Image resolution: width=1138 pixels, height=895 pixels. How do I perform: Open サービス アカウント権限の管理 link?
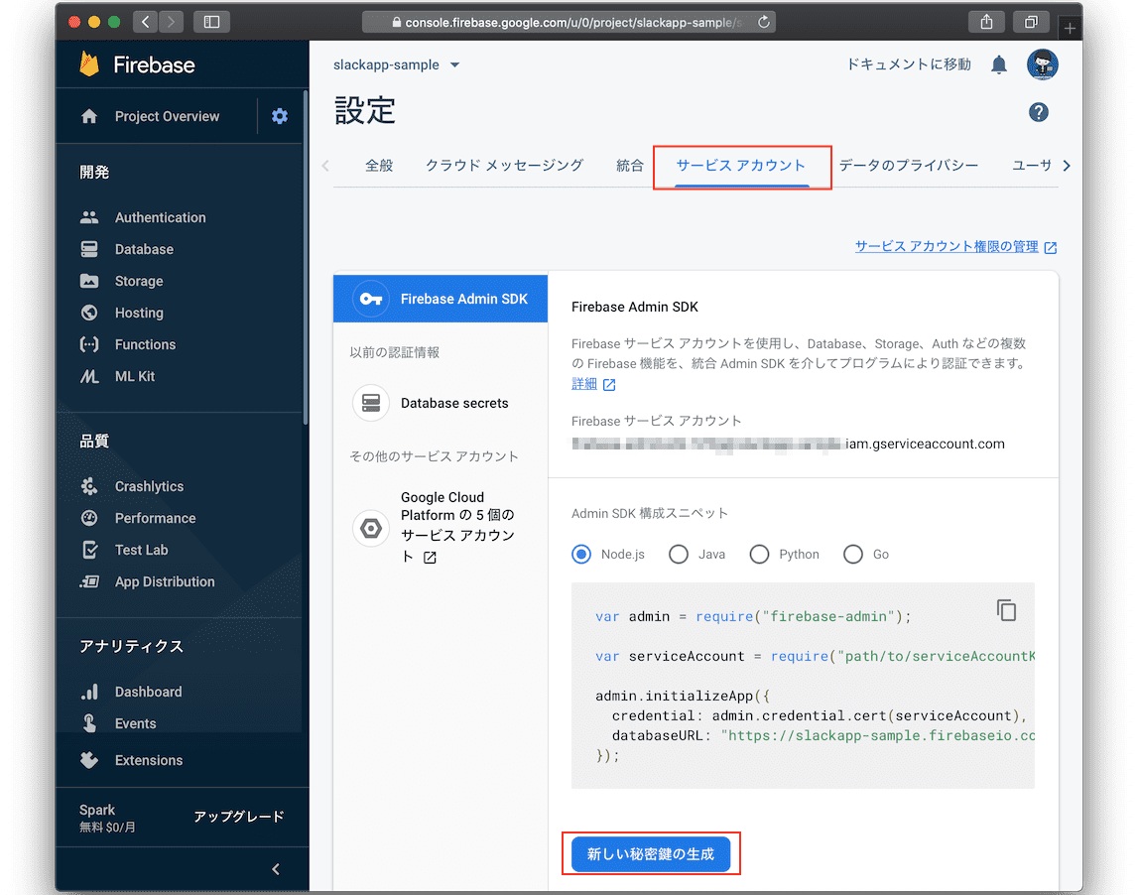955,247
